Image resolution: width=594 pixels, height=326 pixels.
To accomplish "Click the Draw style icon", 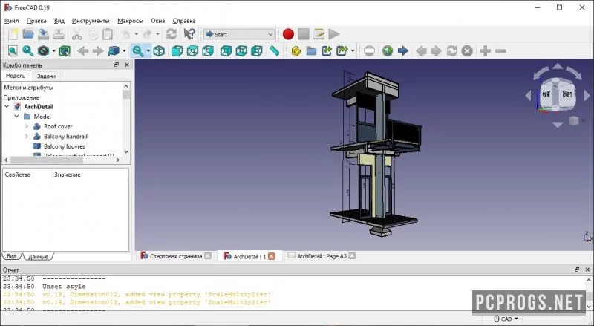I will [43, 50].
